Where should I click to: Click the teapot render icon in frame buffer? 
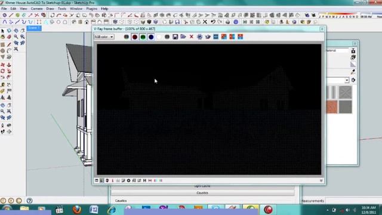click(208, 37)
